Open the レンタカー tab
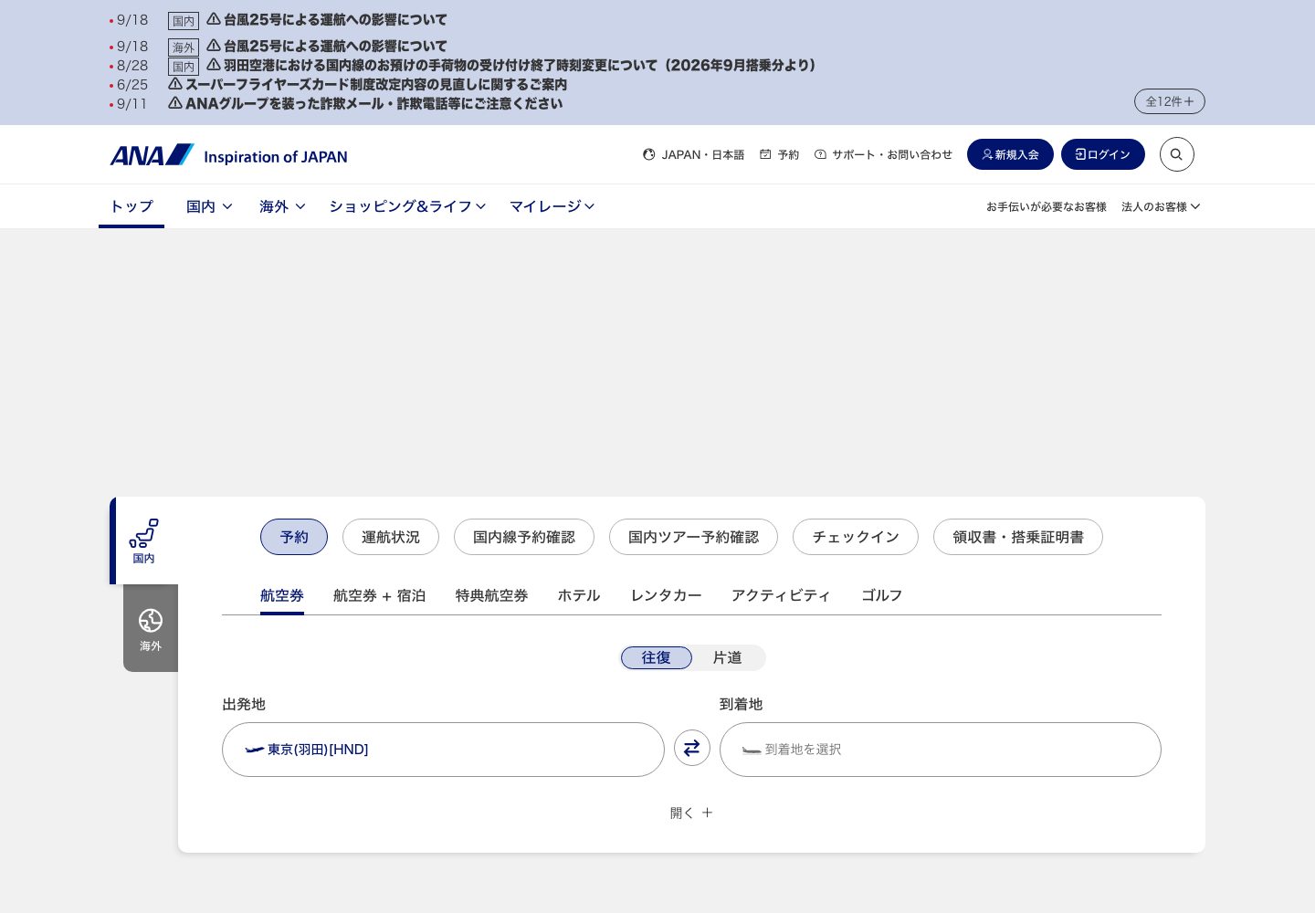 (667, 595)
